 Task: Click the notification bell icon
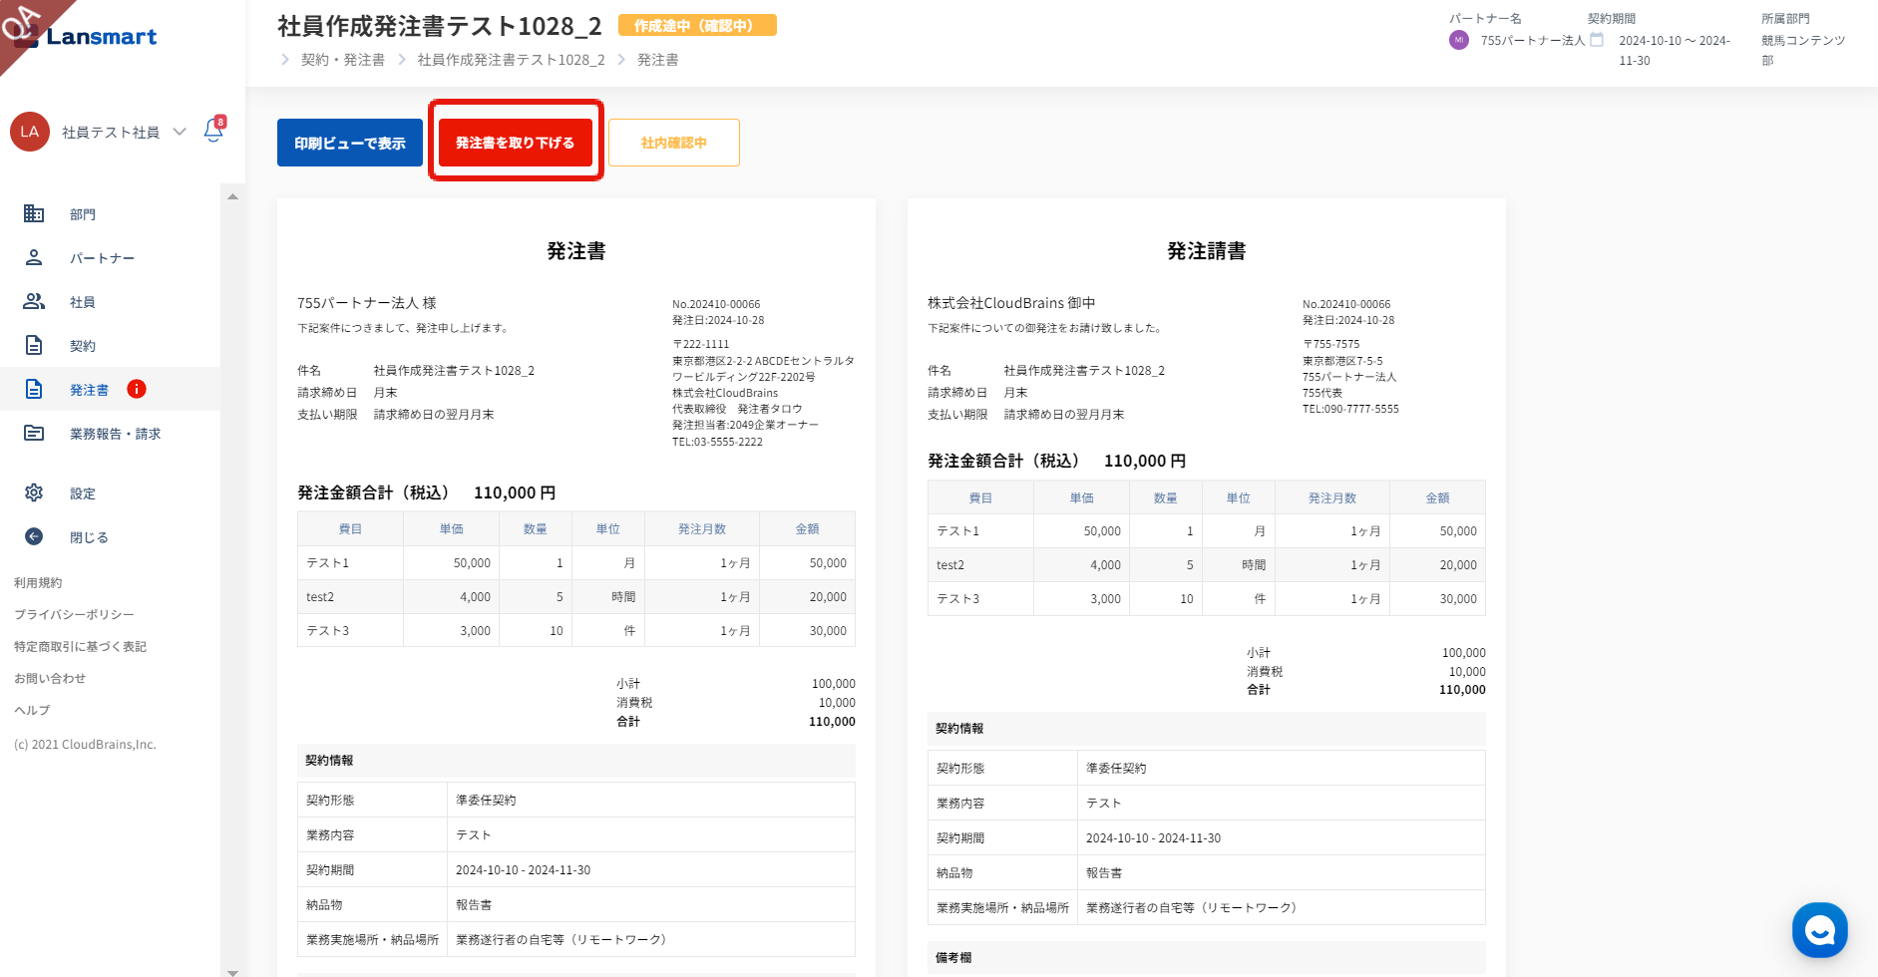click(x=213, y=131)
